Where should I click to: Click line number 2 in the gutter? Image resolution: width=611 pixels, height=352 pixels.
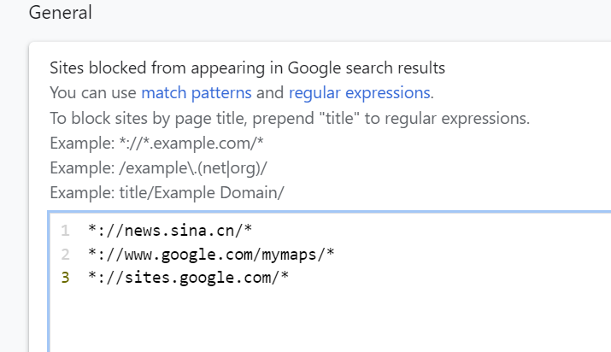click(66, 254)
